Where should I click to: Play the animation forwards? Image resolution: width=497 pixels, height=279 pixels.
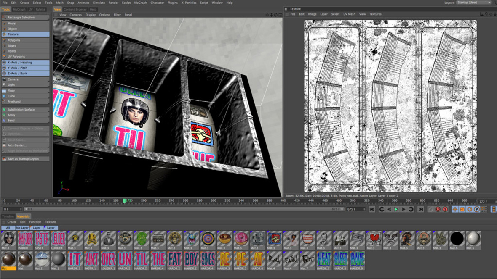coord(396,209)
